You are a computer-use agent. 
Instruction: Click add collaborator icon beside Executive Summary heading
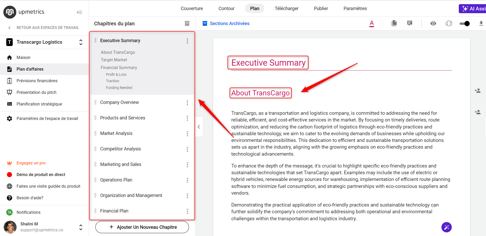478,91
